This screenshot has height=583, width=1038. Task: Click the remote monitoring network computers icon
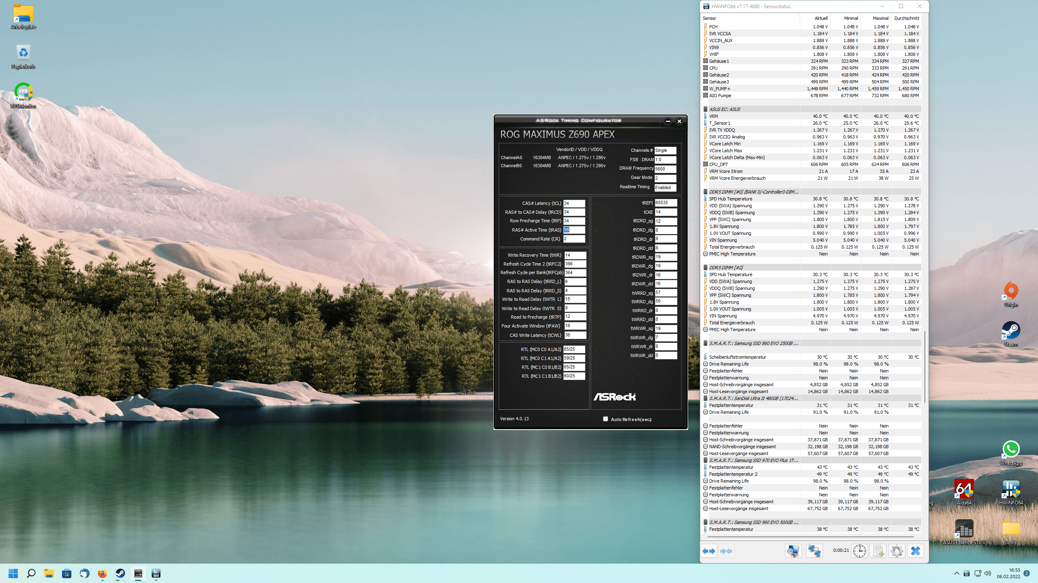click(814, 551)
